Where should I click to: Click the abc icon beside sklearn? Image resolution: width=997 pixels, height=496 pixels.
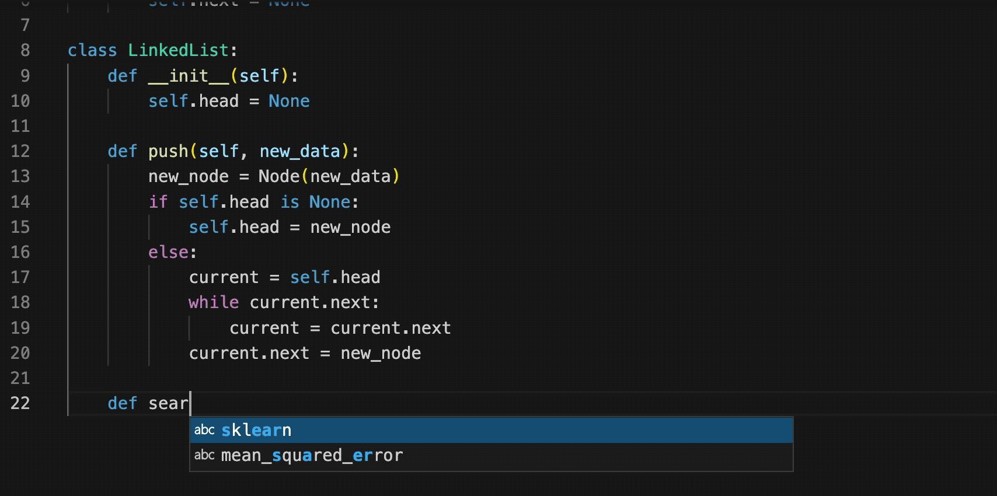point(204,430)
